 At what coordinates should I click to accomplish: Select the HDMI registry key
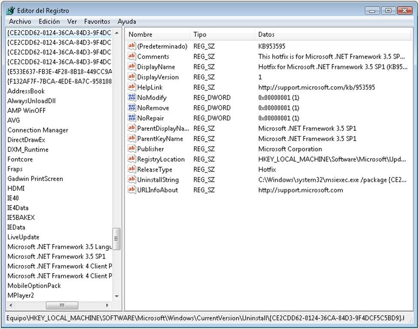click(x=16, y=188)
